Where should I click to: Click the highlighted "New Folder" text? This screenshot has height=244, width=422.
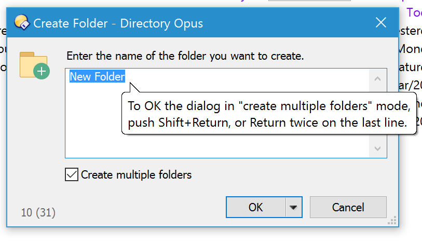click(97, 76)
